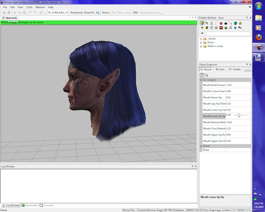Click the Reset All button
This screenshot has width=265, height=212.
coord(89,13)
